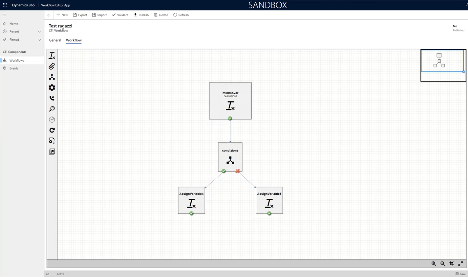Click the condizione node's red false connector
Image resolution: width=468 pixels, height=277 pixels.
[238, 171]
